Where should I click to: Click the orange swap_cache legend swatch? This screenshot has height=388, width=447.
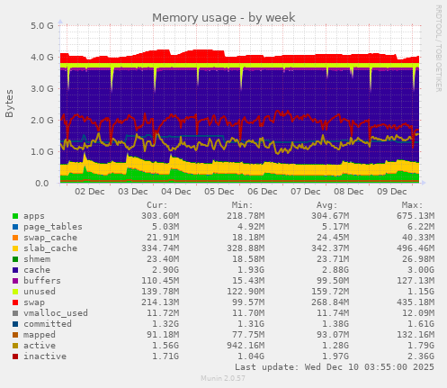(15, 238)
